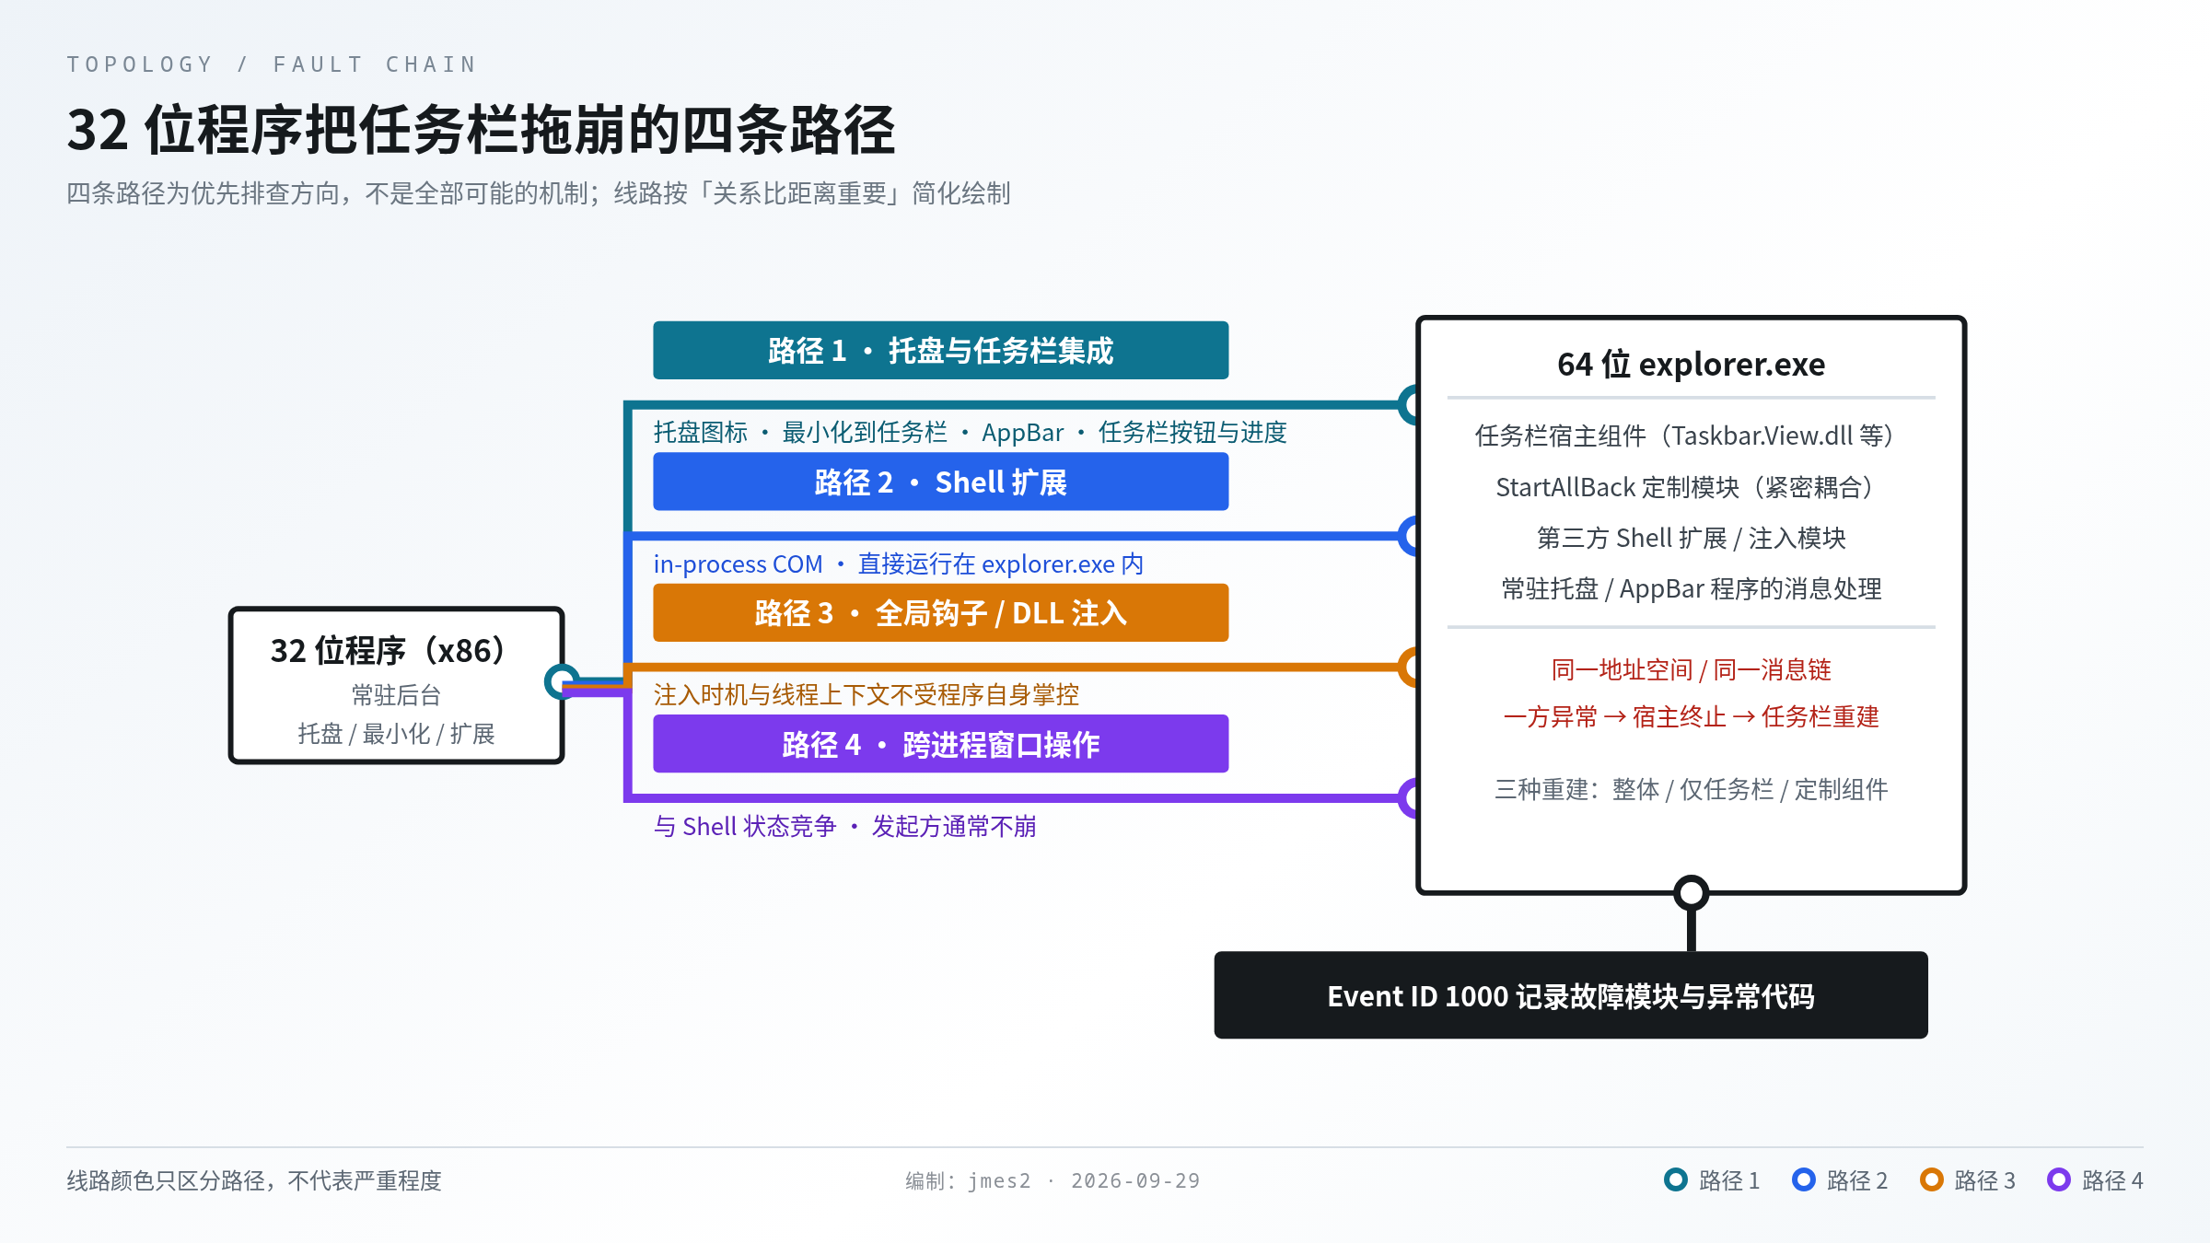The width and height of the screenshot is (2210, 1243).
Task: Click the blue caption in-process COM · 直接运行在 explorer.exe 内
Action: click(x=899, y=563)
